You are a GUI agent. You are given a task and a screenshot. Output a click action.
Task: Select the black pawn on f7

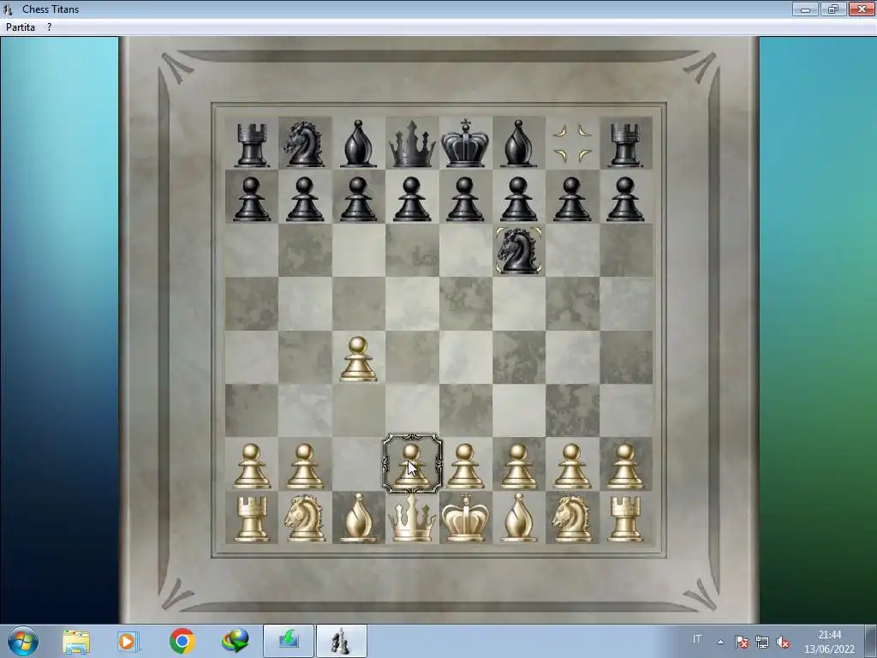tap(518, 199)
